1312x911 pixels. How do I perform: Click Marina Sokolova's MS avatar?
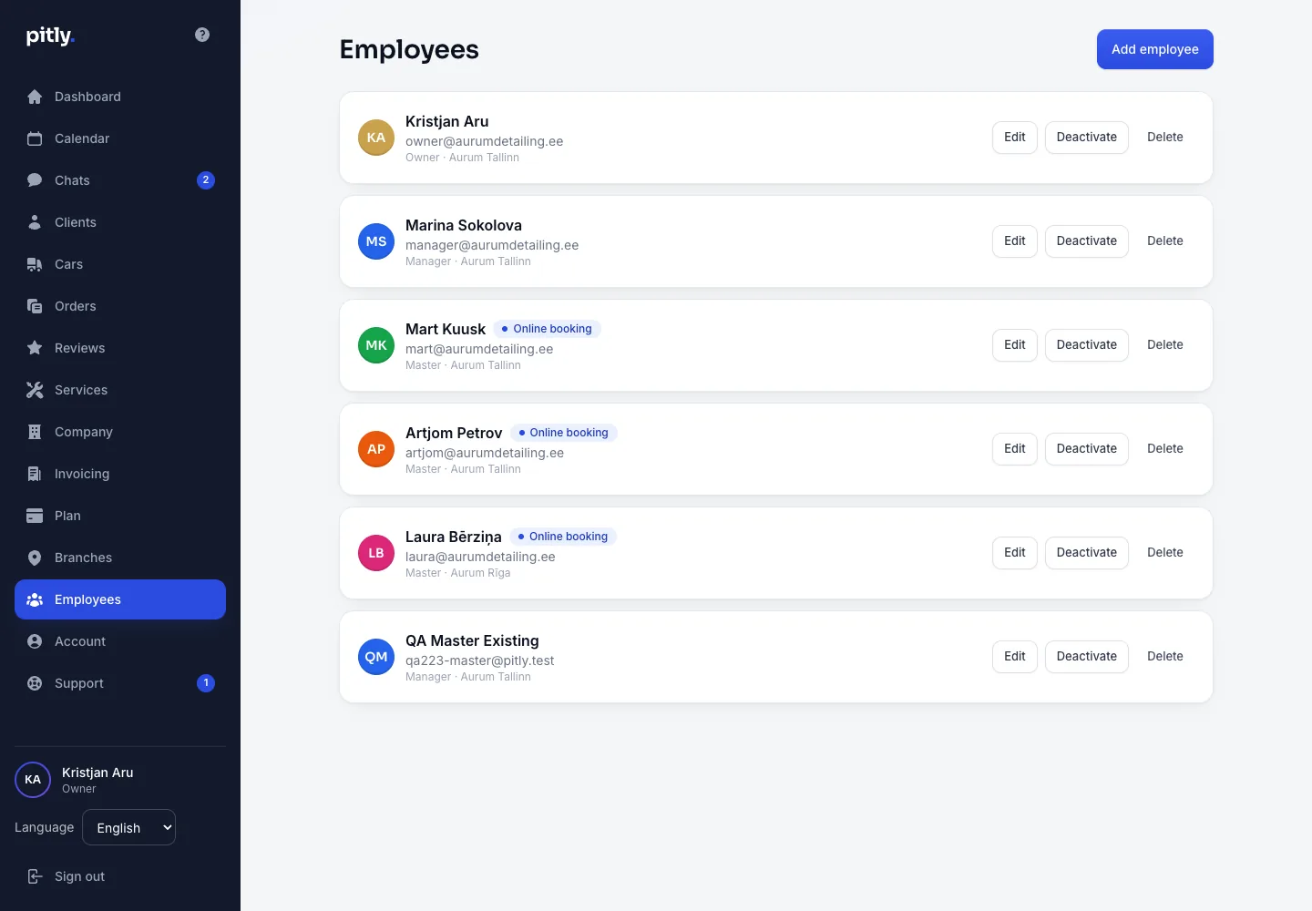pyautogui.click(x=376, y=241)
